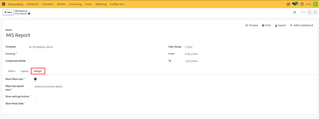This screenshot has width=319, height=119.
Task: Click the To date 12/31/2026
Action: tap(191, 61)
